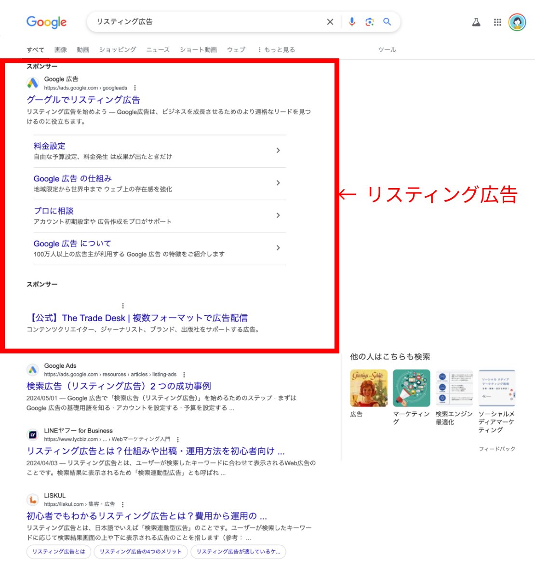Switch to the ショッピング tab
Screen dimensions: 535x568
coord(118,50)
